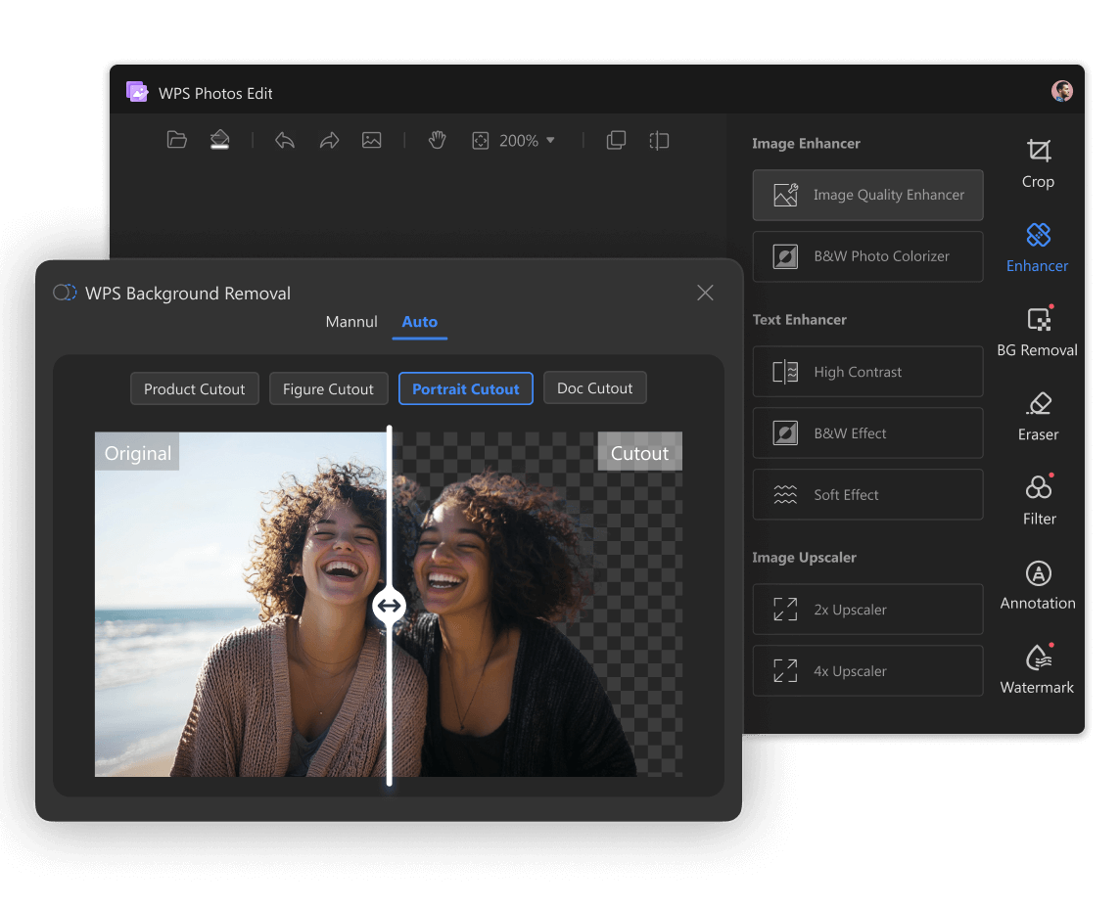The height and width of the screenshot is (908, 1120).
Task: Click the before/after comparison slider handle
Action: pos(390,606)
